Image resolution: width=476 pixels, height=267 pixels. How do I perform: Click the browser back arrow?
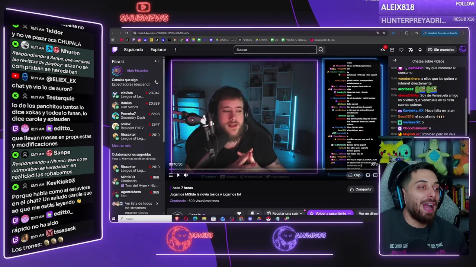[113, 33]
